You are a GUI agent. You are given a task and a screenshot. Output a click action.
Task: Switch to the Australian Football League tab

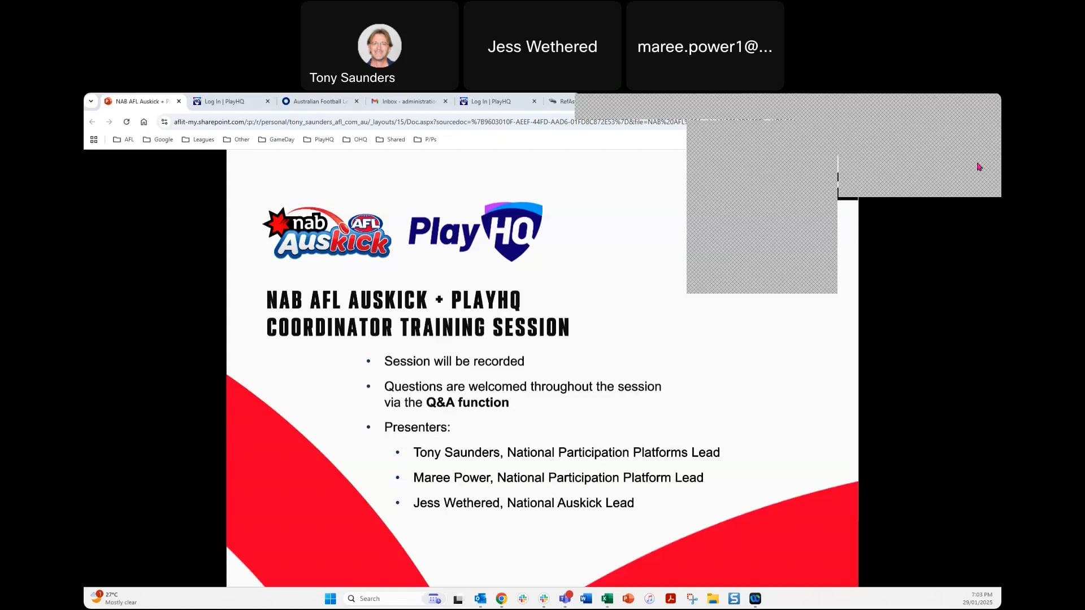(316, 102)
